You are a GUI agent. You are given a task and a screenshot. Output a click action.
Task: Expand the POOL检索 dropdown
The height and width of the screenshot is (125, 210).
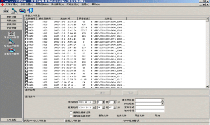tap(163, 104)
